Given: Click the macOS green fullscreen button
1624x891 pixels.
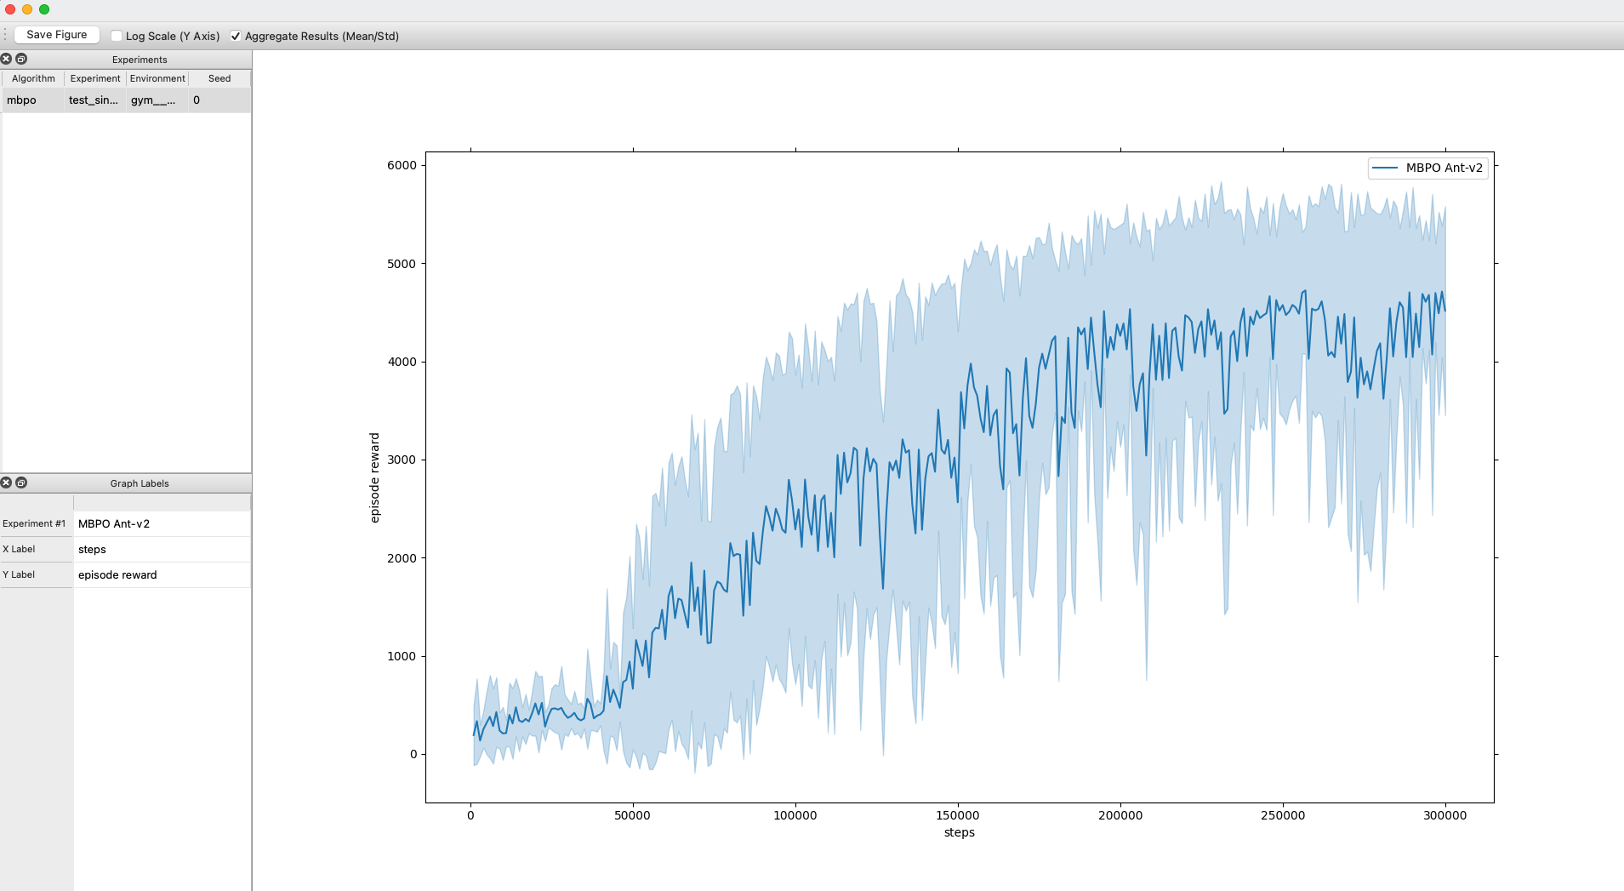Looking at the screenshot, I should pyautogui.click(x=44, y=9).
